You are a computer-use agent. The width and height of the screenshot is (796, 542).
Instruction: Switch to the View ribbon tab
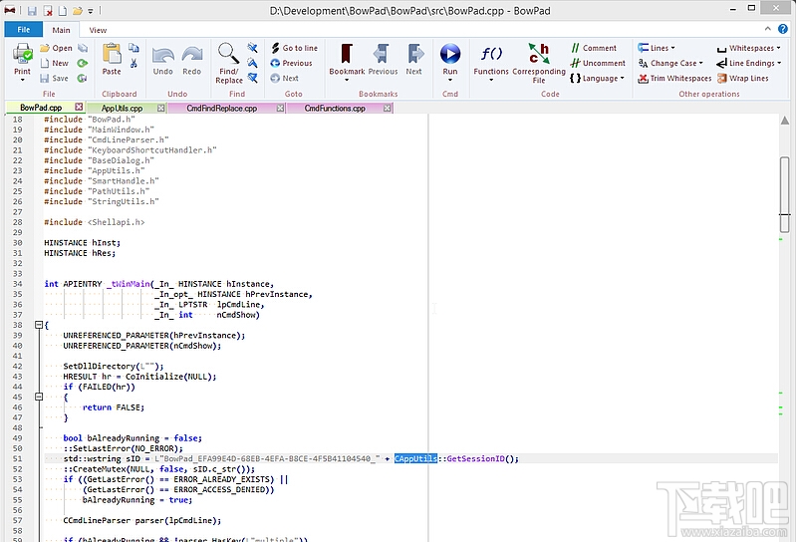(x=98, y=30)
